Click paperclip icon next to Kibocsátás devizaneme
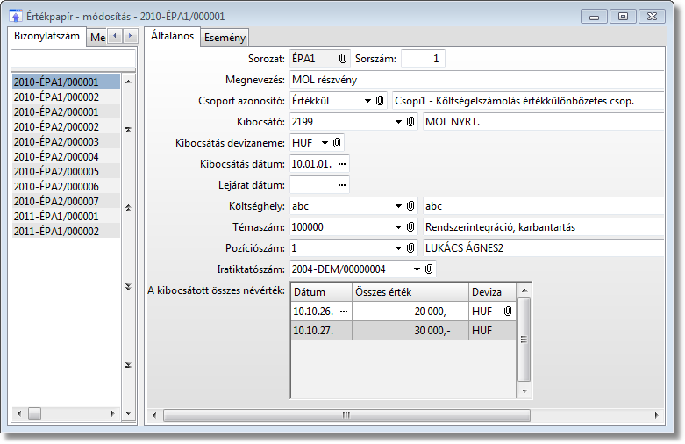Screen dimensions: 685x444 (337, 143)
